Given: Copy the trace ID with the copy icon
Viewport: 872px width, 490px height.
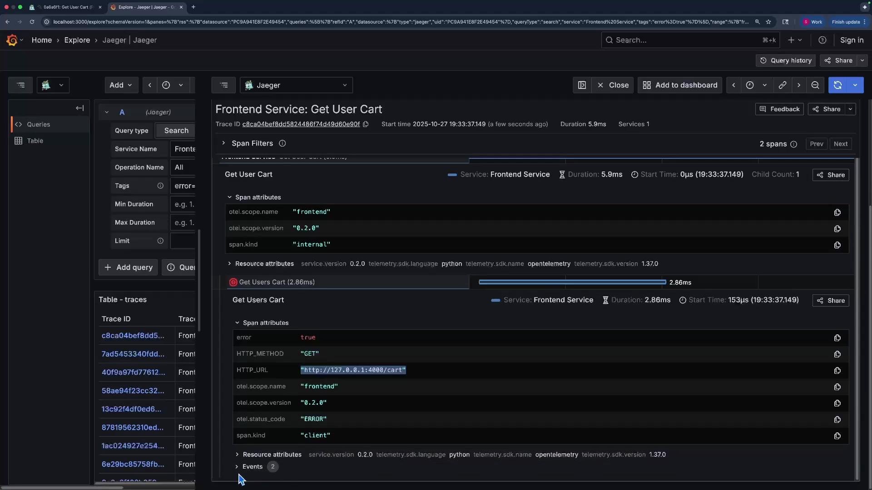Looking at the screenshot, I should (x=366, y=124).
